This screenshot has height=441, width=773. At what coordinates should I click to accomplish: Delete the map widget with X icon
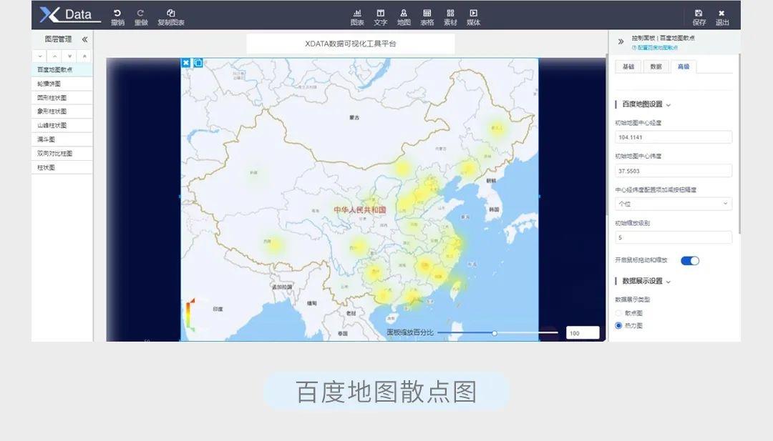(186, 62)
